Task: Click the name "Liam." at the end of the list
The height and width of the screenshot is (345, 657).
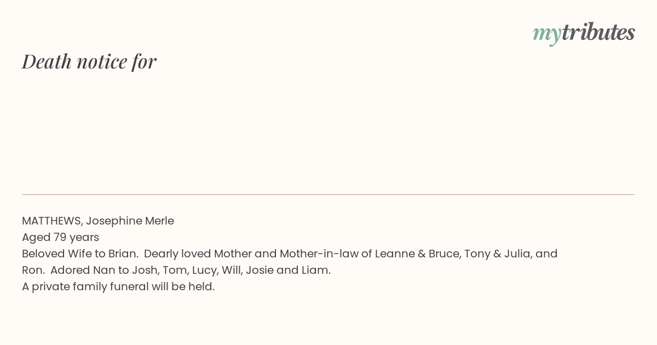Action: (x=316, y=271)
